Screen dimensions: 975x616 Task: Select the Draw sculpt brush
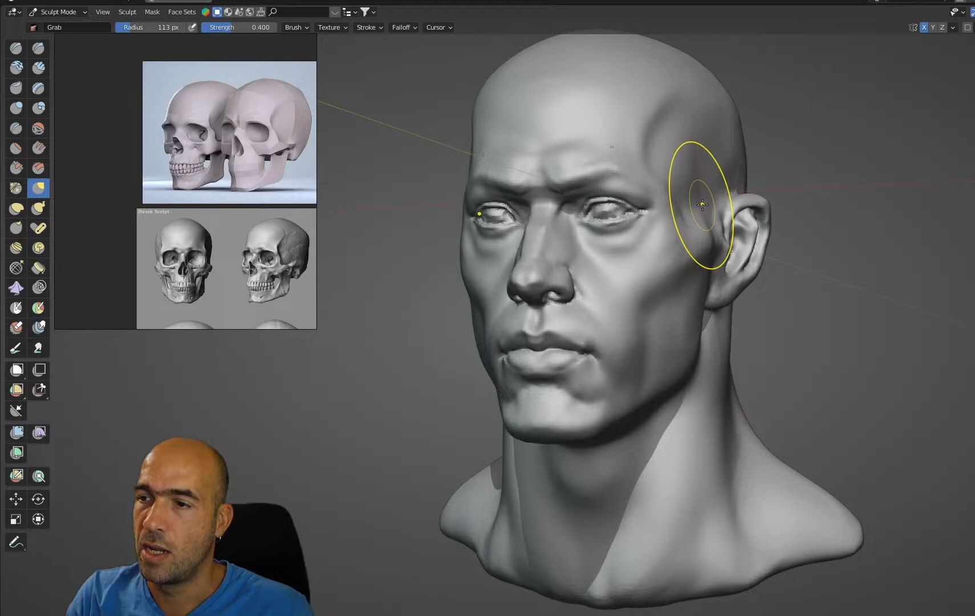click(x=16, y=48)
